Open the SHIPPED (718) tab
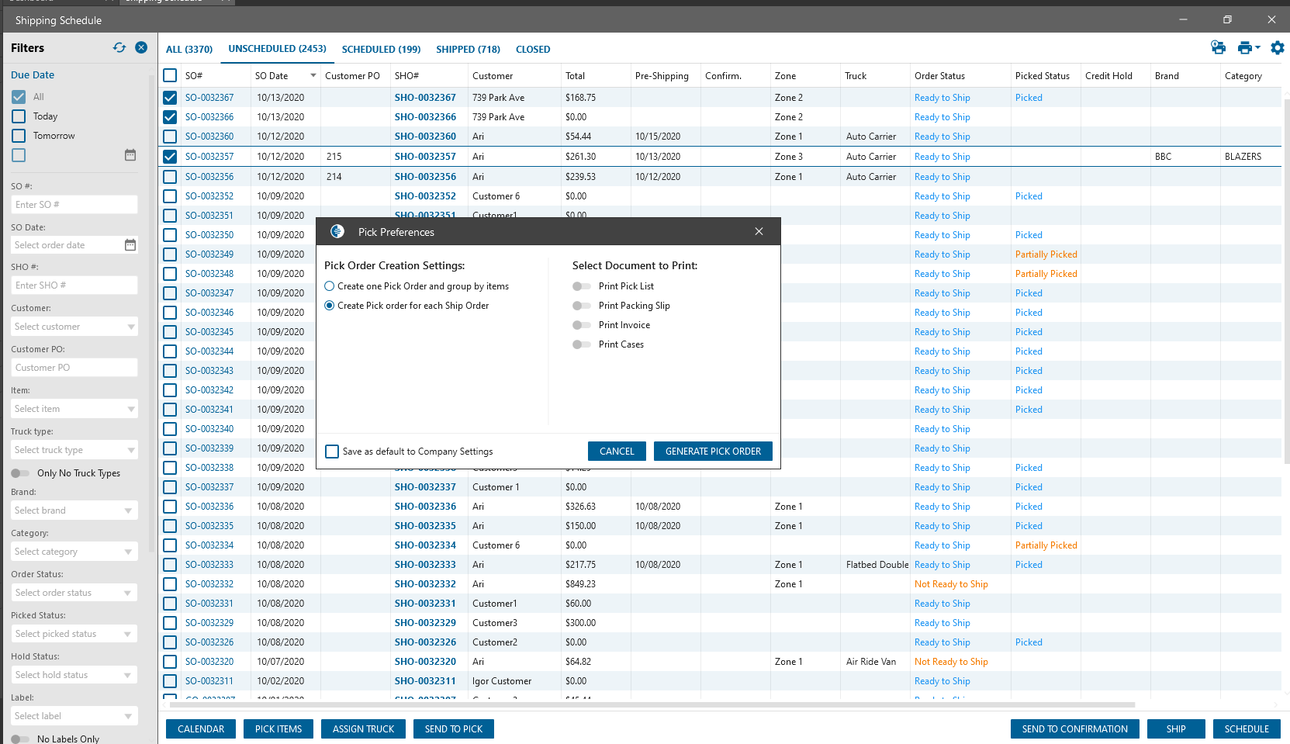Screen dimensions: 1290x744 pyautogui.click(x=468, y=49)
